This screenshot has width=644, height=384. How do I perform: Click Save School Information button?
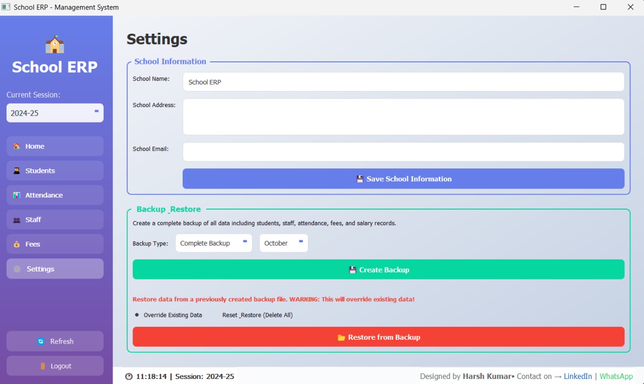click(403, 179)
